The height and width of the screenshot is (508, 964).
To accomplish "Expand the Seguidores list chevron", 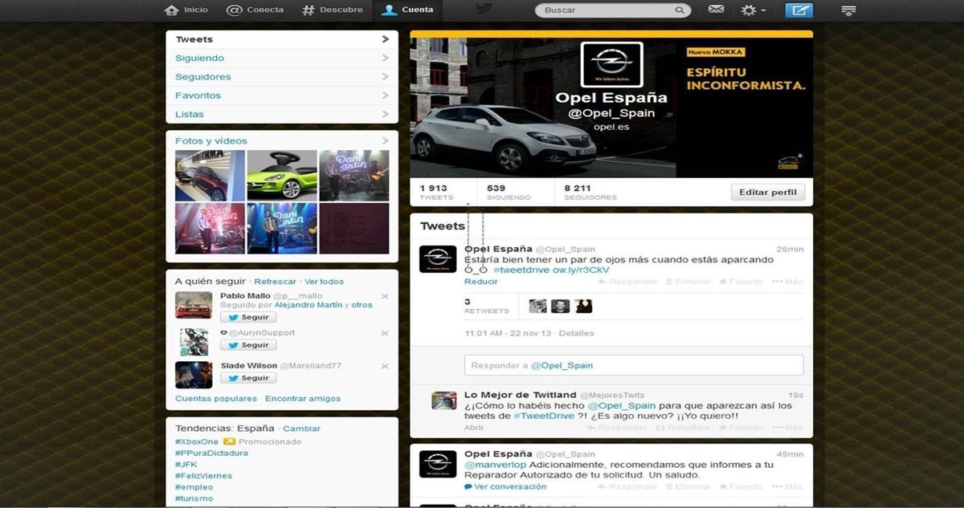I will tap(386, 77).
